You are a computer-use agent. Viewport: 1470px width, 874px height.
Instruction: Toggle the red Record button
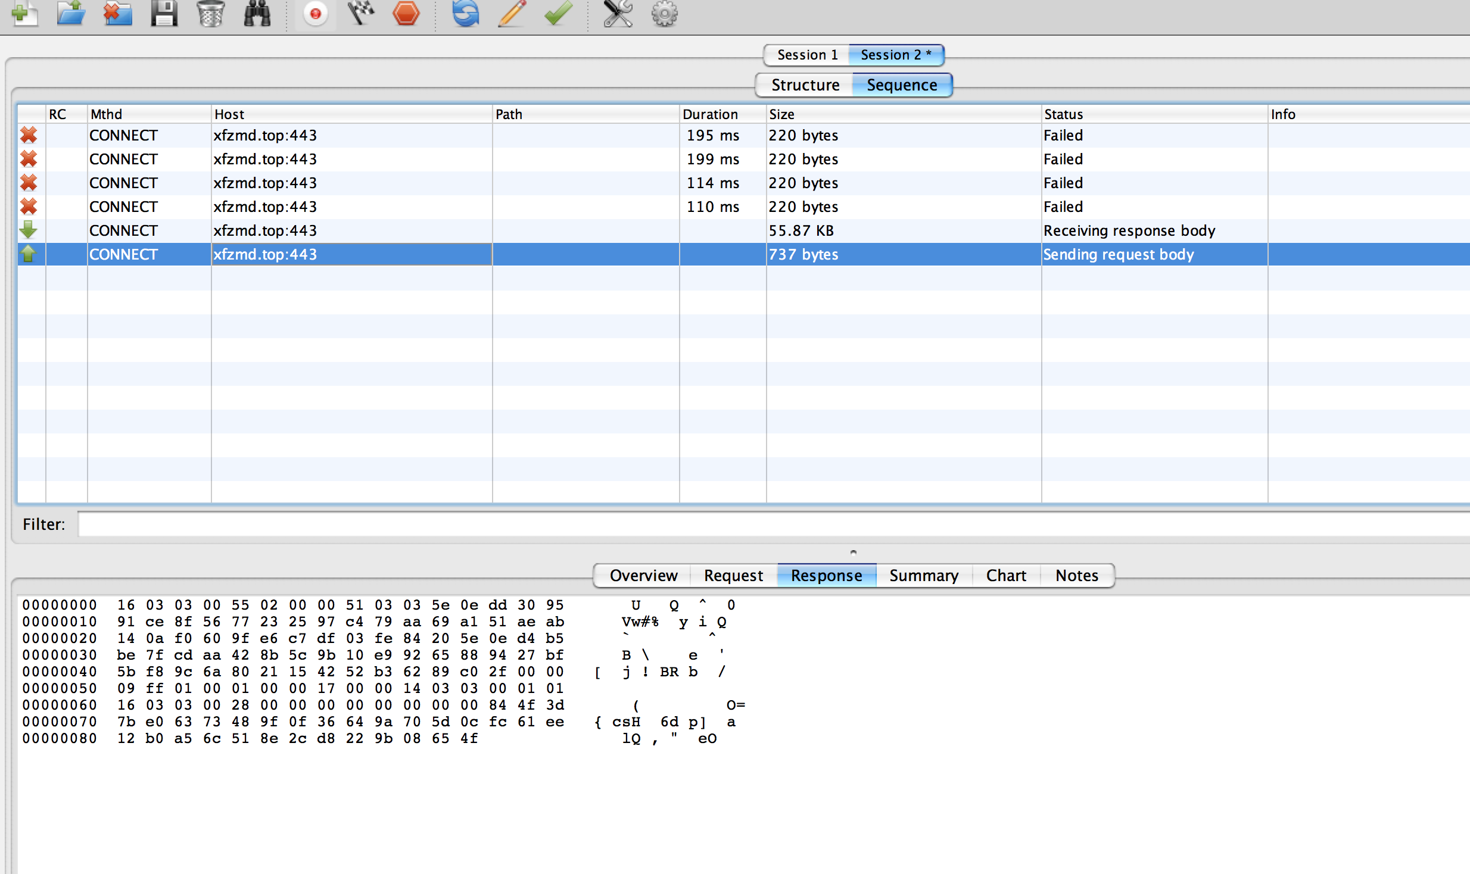pyautogui.click(x=315, y=13)
